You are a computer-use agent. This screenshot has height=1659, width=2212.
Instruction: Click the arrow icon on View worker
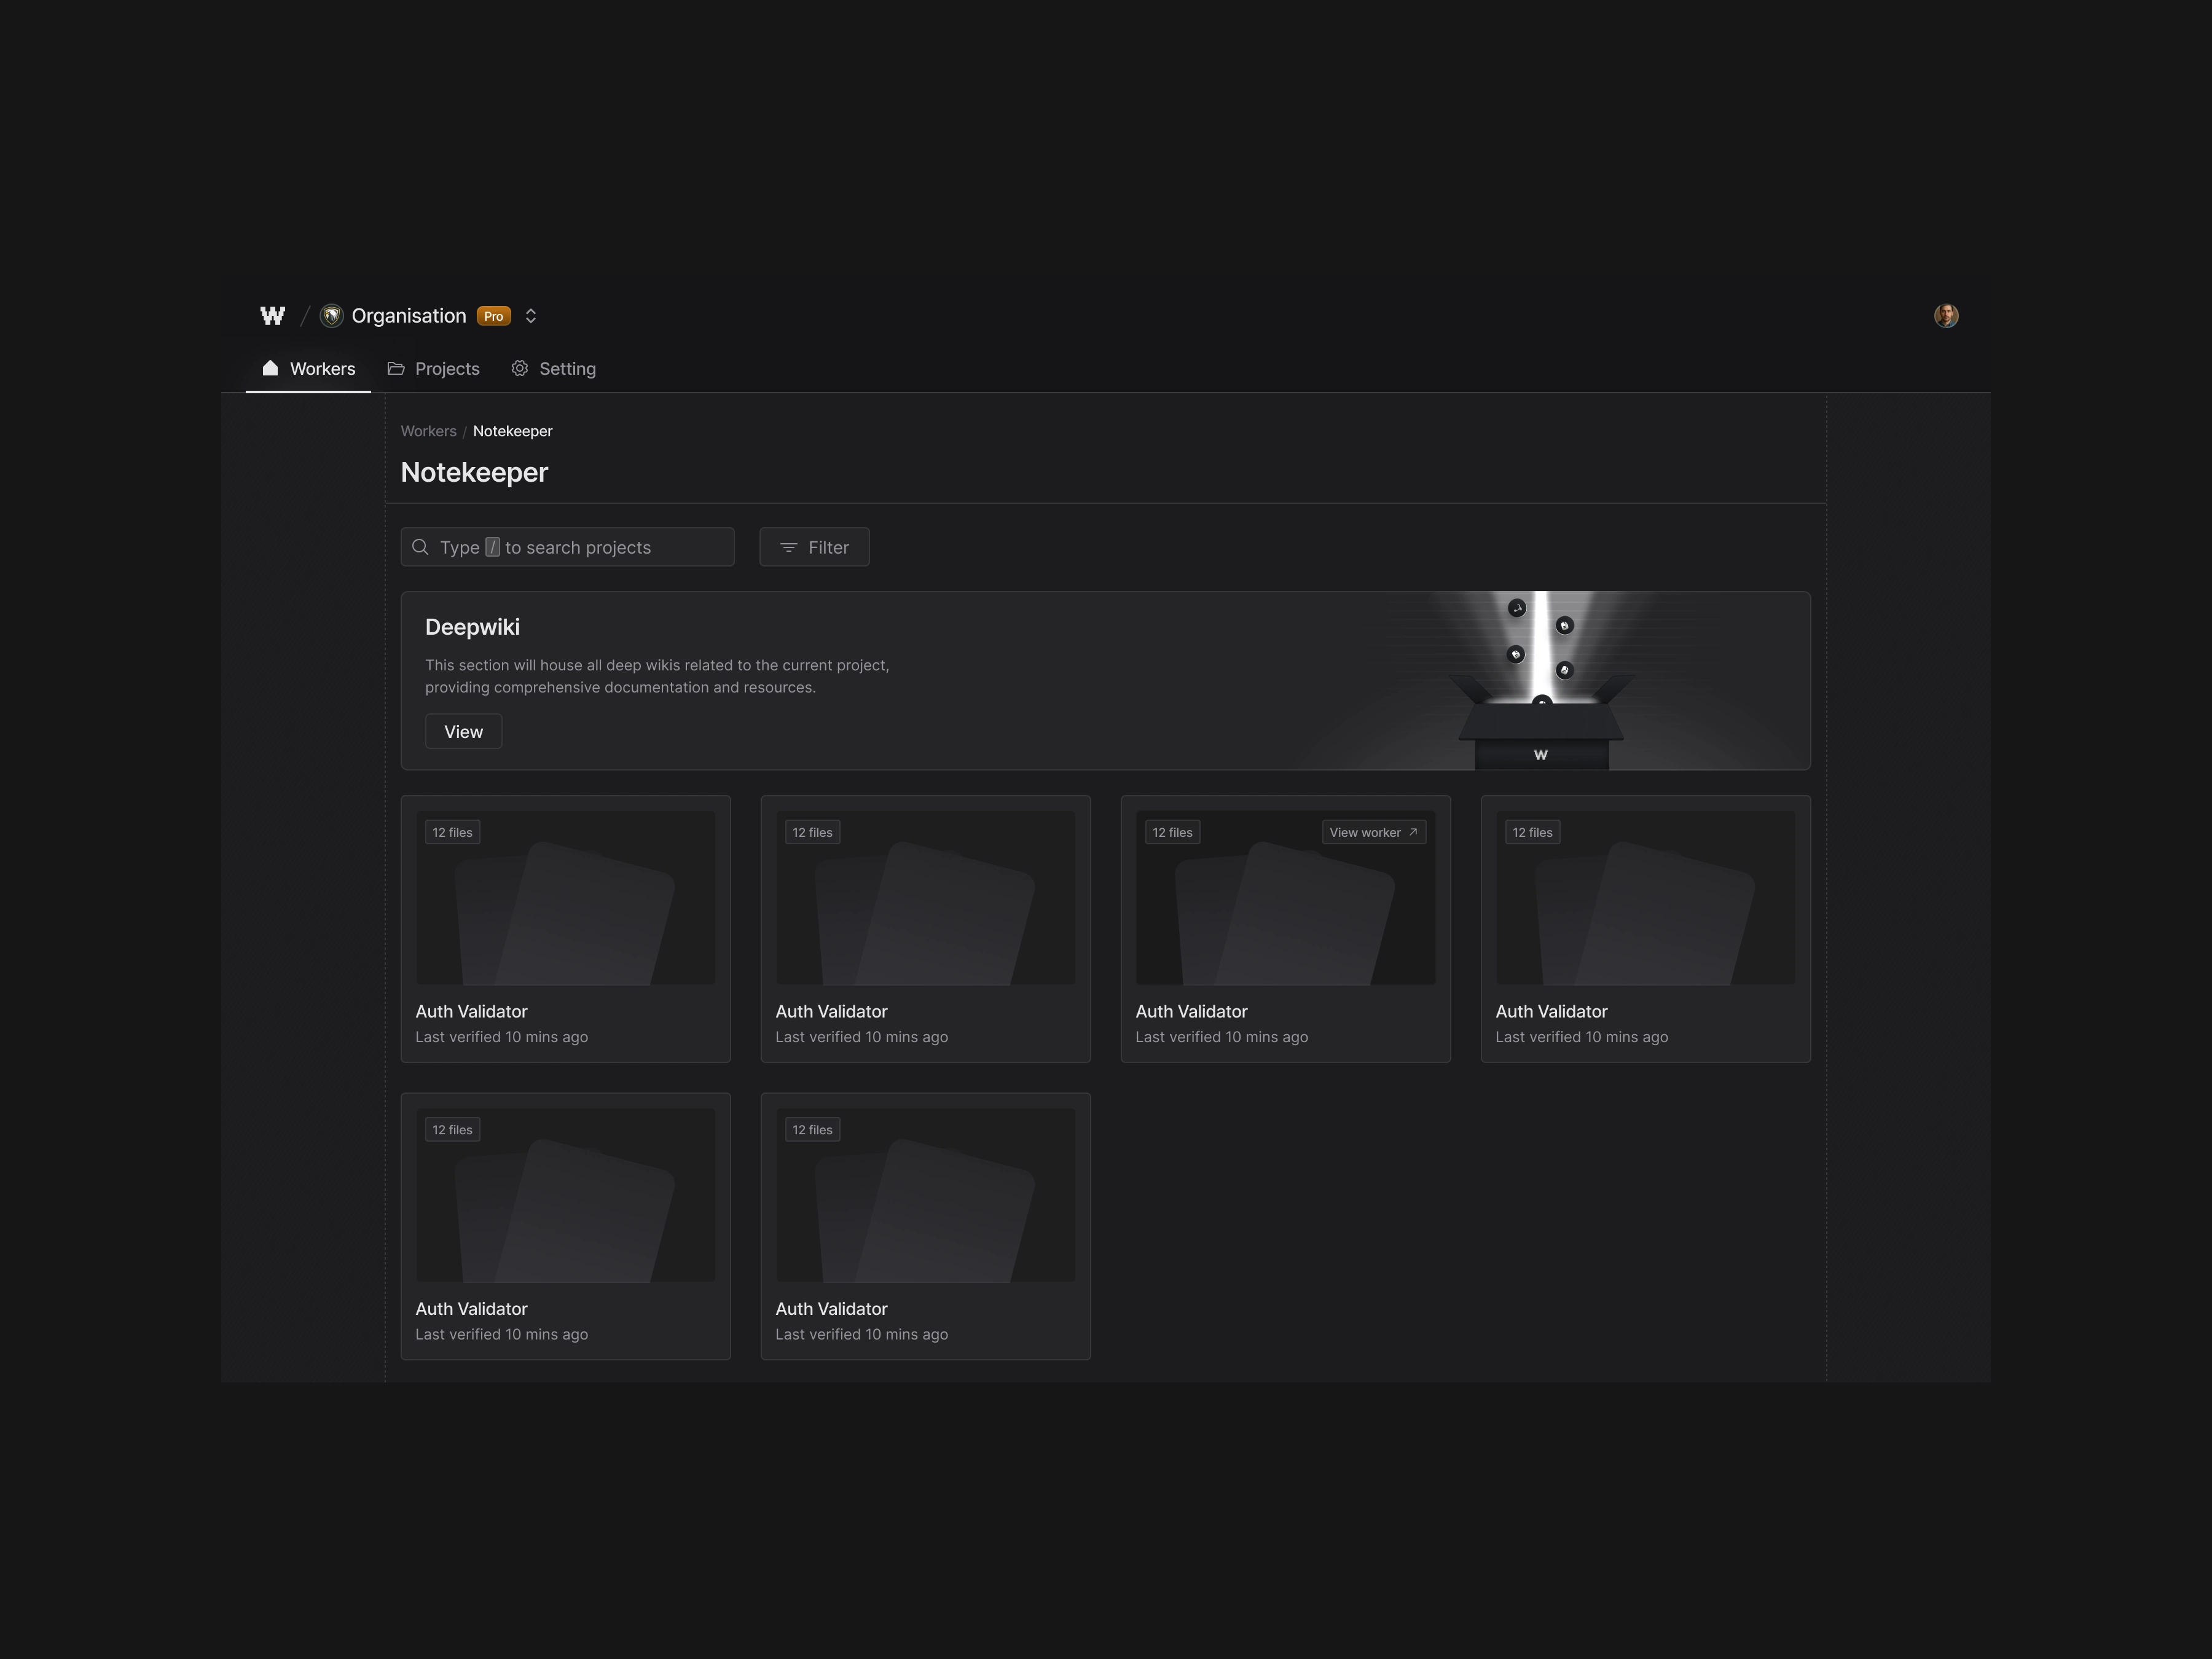[x=1413, y=832]
